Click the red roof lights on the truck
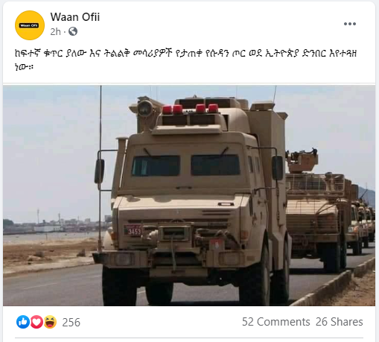This screenshot has height=342, width=379. pyautogui.click(x=190, y=109)
